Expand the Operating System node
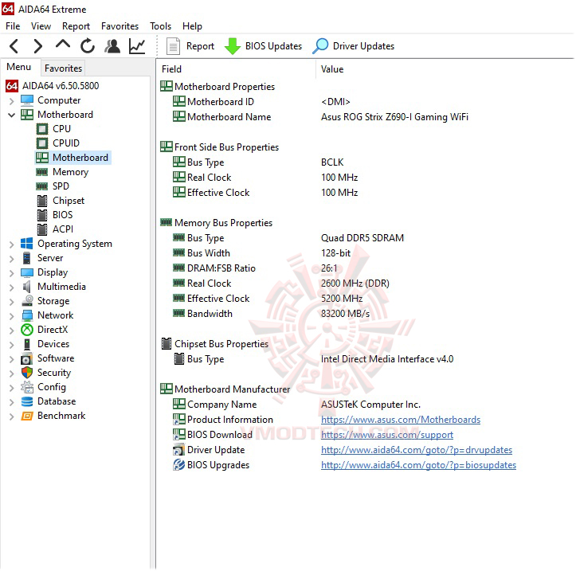This screenshot has width=576, height=571. (11, 244)
